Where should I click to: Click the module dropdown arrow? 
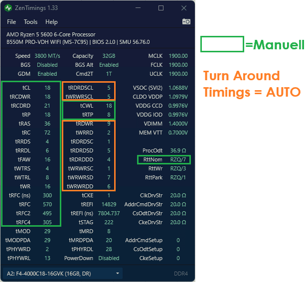point(118,274)
